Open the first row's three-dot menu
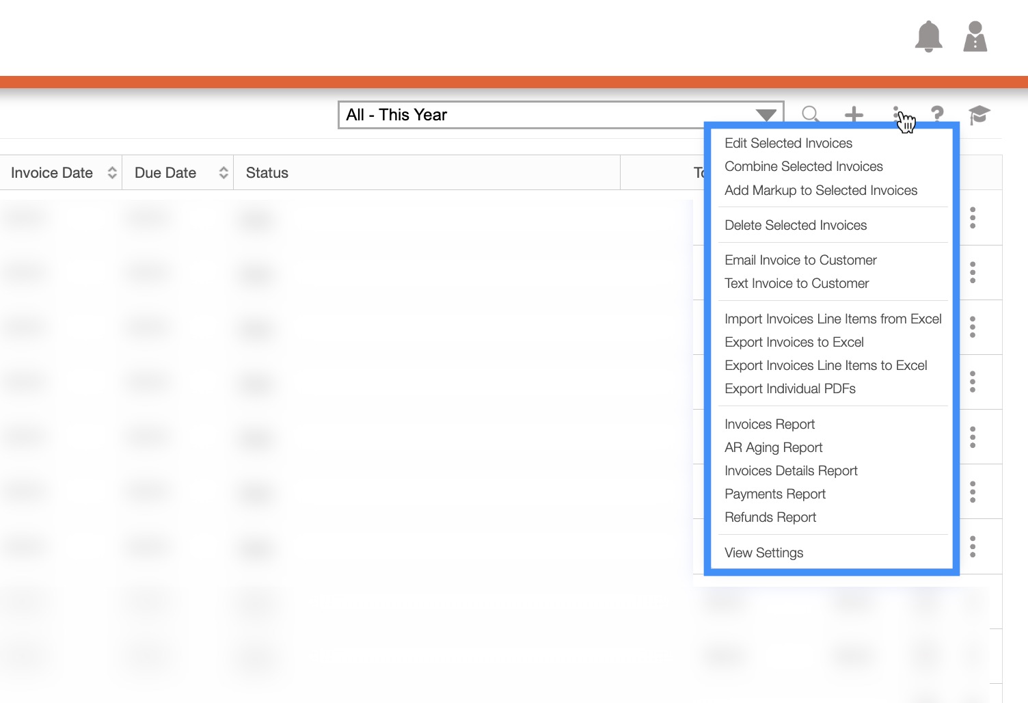1028x703 pixels. (973, 218)
